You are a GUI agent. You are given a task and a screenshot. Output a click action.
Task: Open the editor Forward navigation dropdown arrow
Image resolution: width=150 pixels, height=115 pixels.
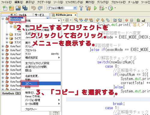[x=71, y=20]
